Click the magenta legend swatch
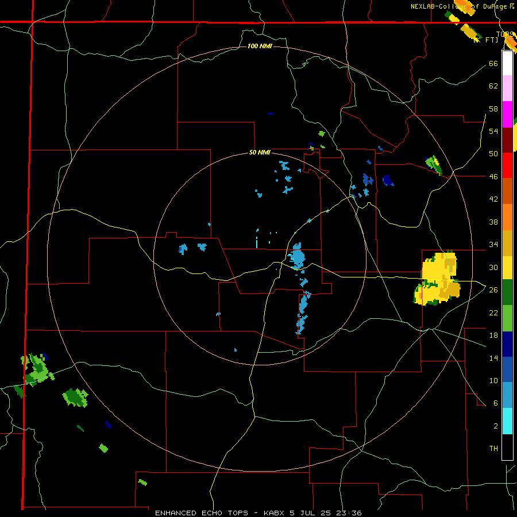The height and width of the screenshot is (517, 517). click(507, 114)
